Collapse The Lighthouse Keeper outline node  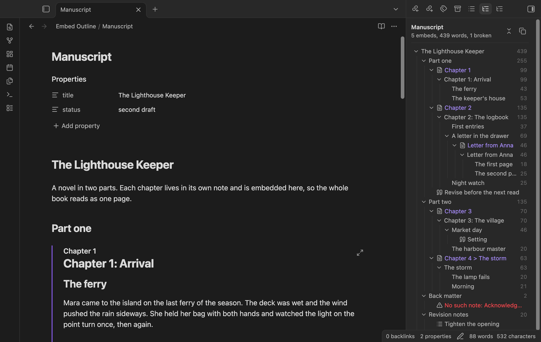point(416,51)
